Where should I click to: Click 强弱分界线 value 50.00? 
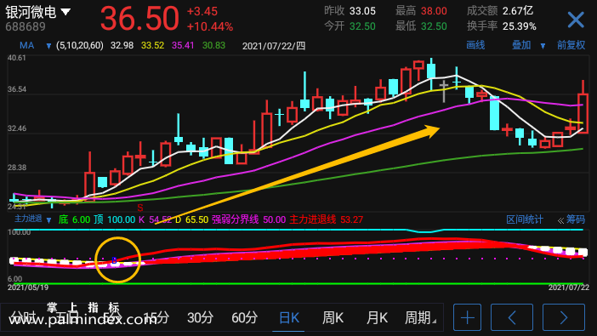click(x=274, y=219)
